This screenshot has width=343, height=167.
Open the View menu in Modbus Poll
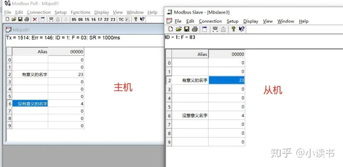pyautogui.click(x=118, y=12)
